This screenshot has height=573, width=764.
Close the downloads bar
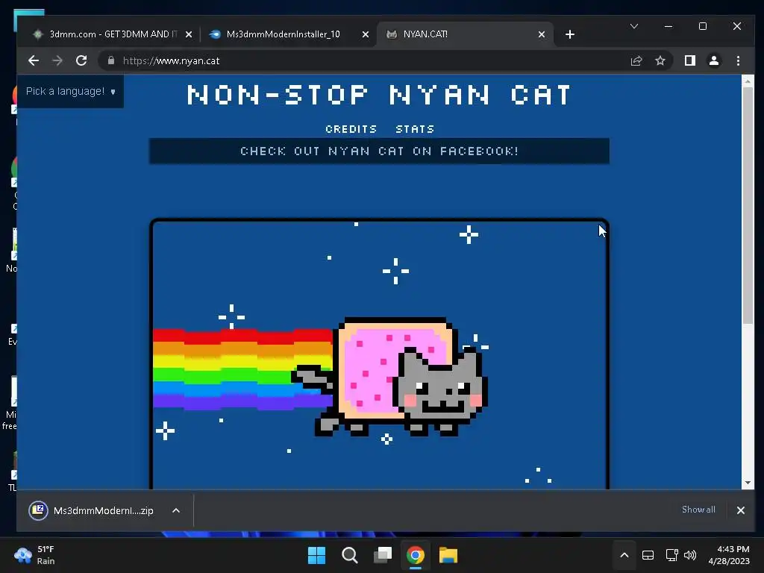tap(741, 510)
